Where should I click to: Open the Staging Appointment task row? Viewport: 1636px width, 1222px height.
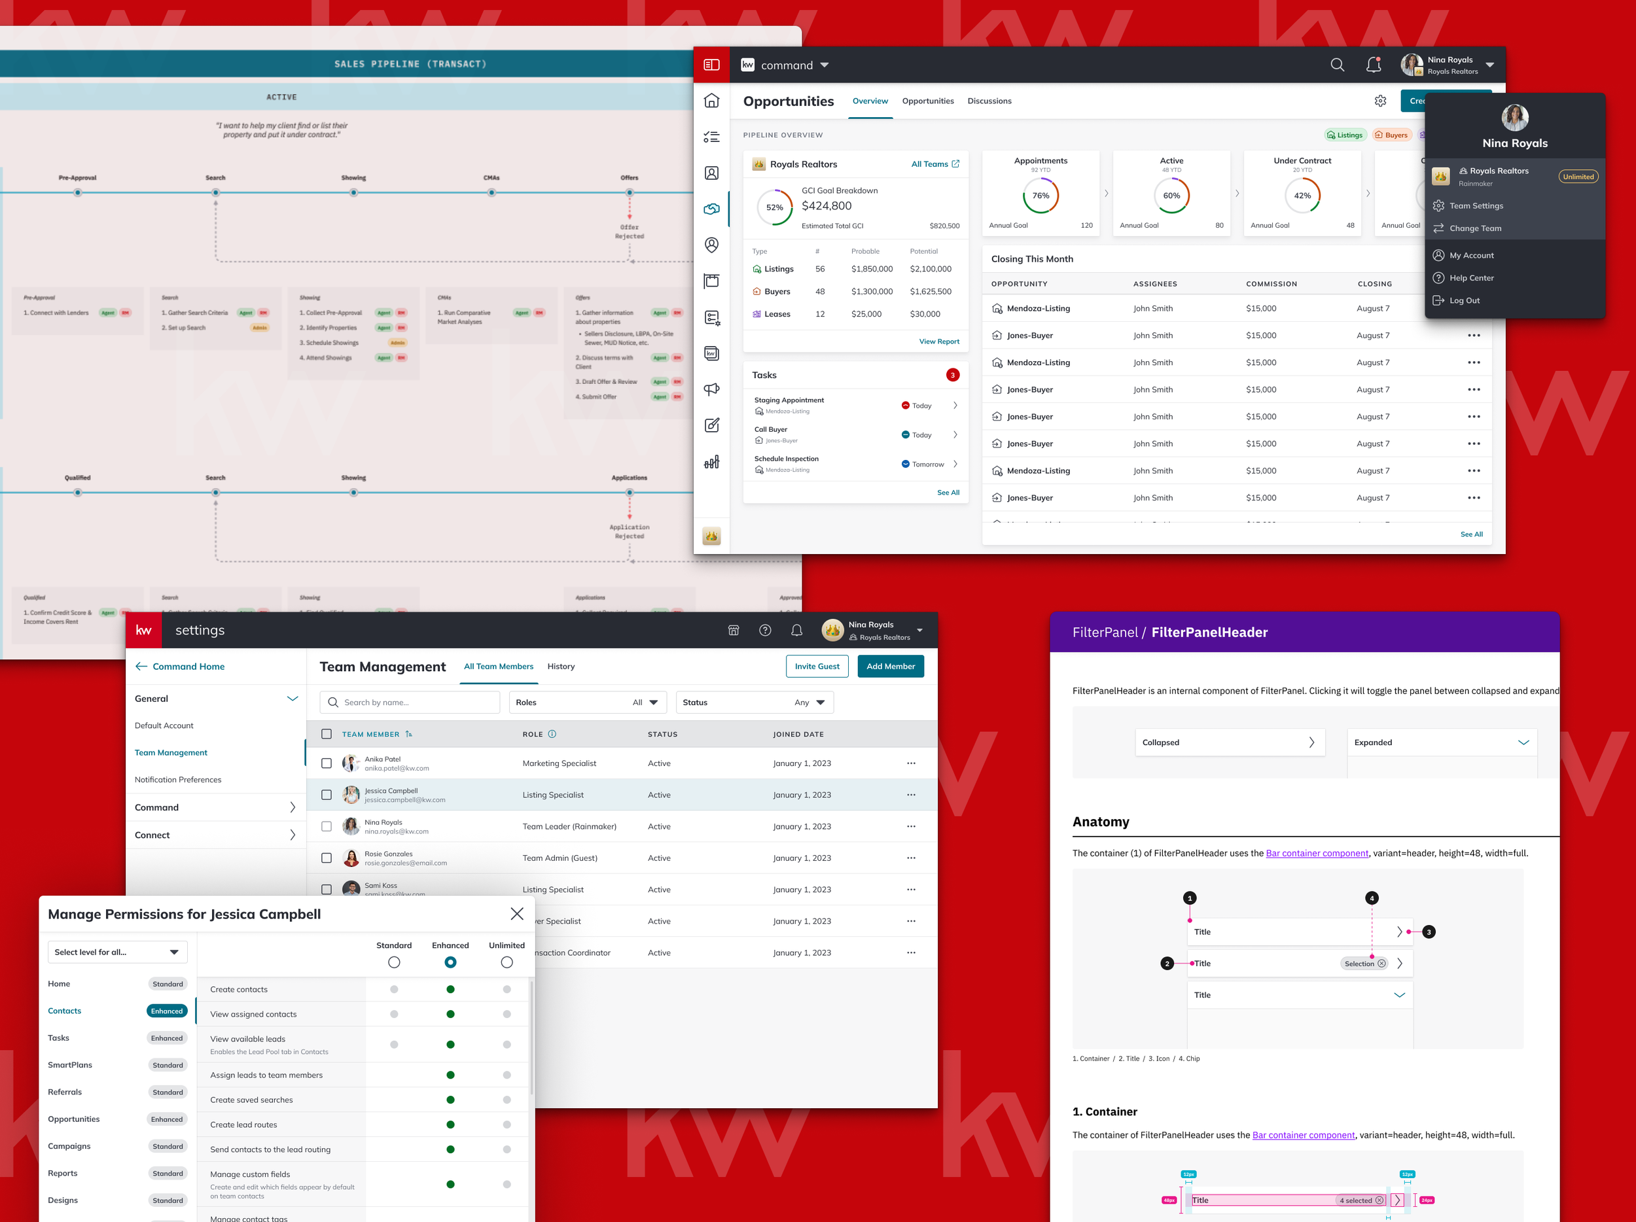pos(856,405)
